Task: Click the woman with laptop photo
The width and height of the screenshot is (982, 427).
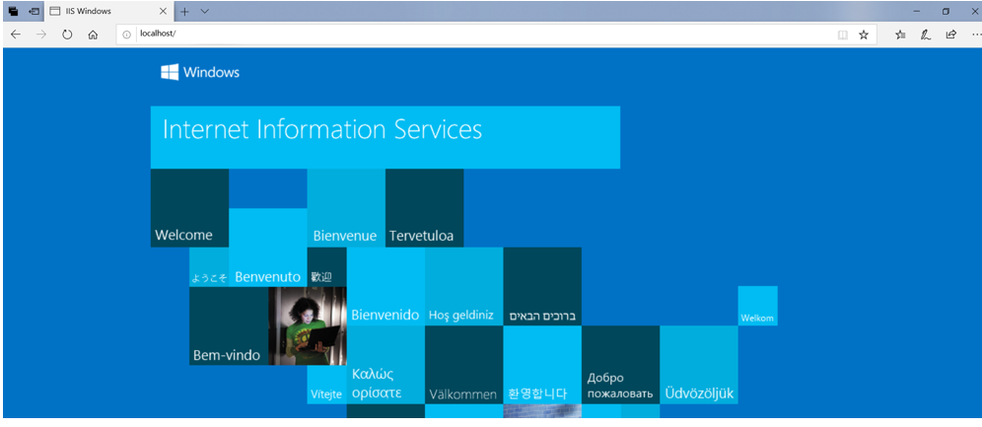Action: (x=308, y=326)
